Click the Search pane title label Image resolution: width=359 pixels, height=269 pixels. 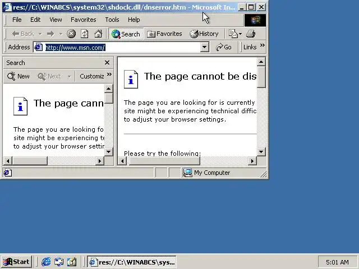(16, 63)
